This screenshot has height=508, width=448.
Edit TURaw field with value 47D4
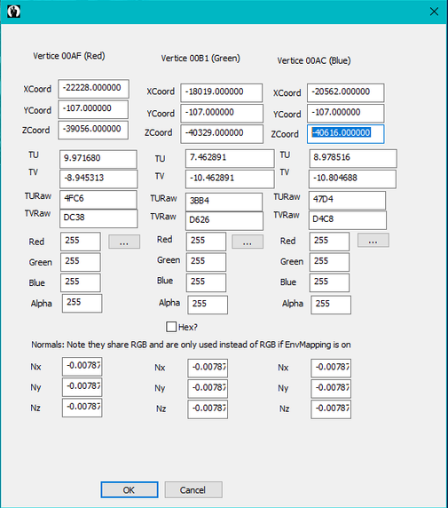pos(347,200)
